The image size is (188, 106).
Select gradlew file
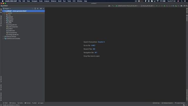point(9,29)
